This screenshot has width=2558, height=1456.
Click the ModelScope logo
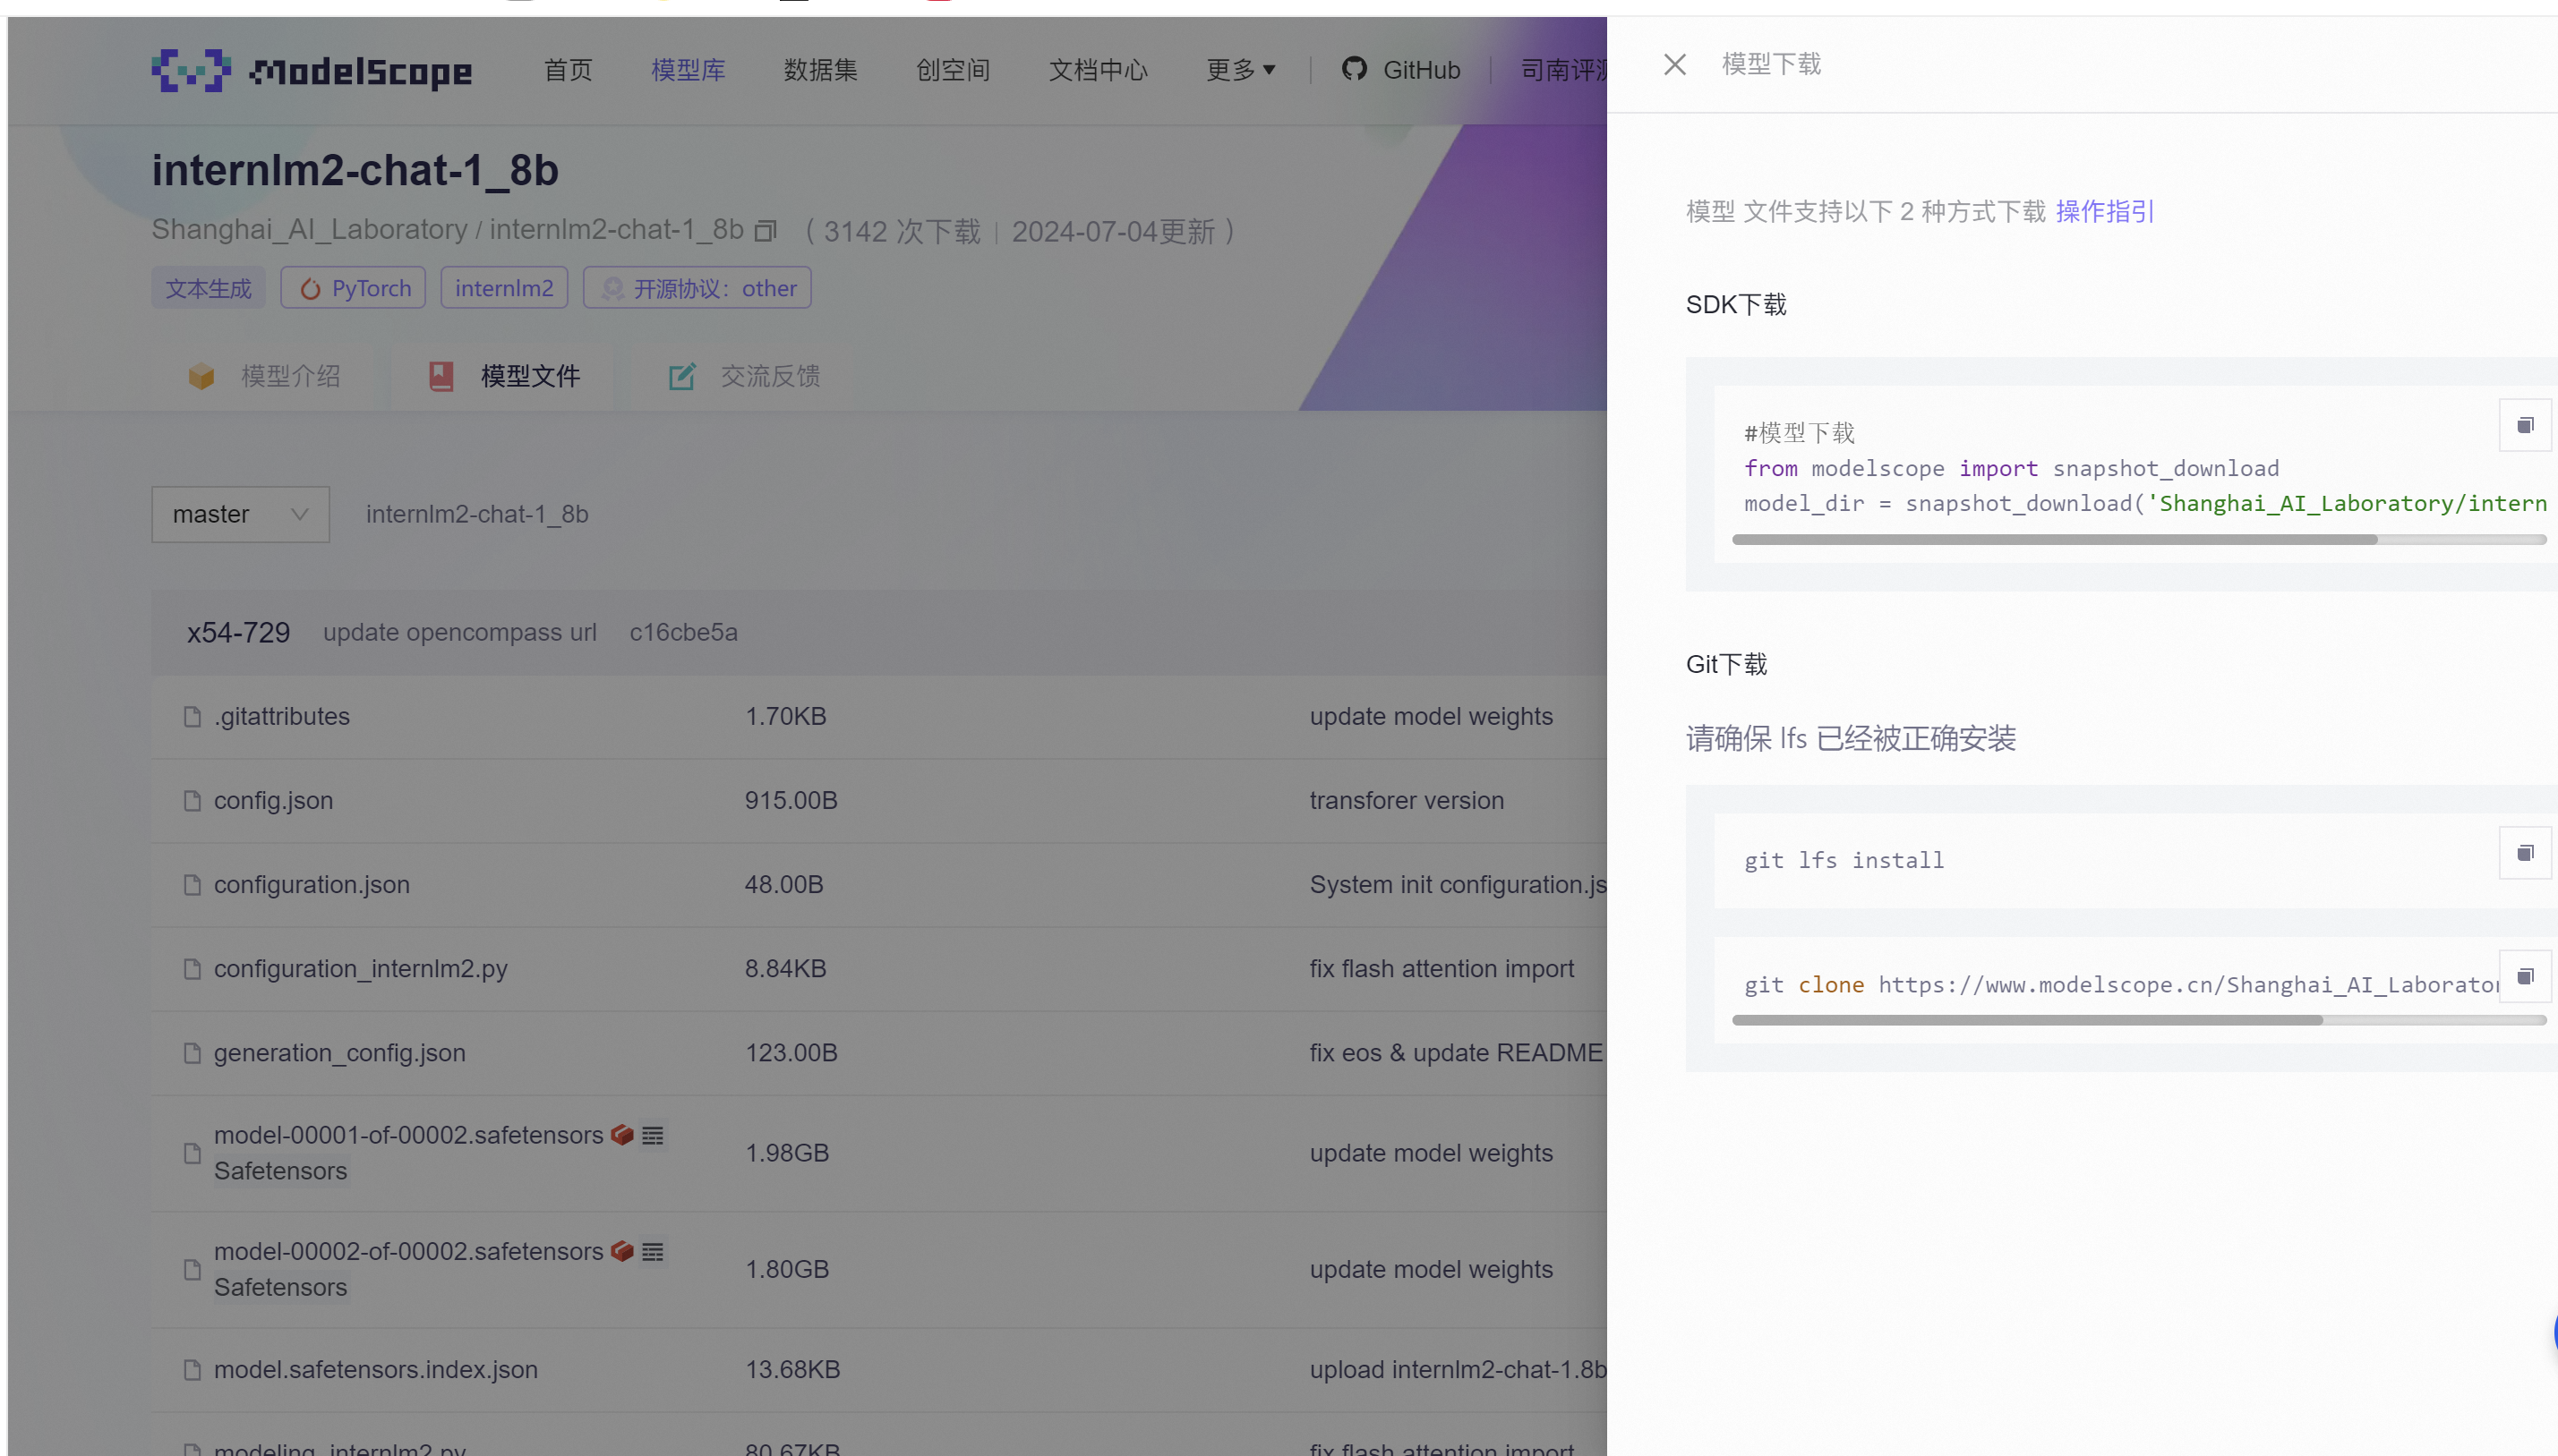coord(311,70)
